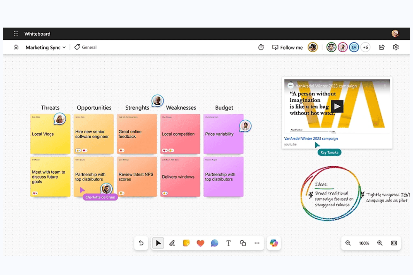Screen dimensions: 413x275
Task: Open the shapes tool
Action: tap(243, 243)
